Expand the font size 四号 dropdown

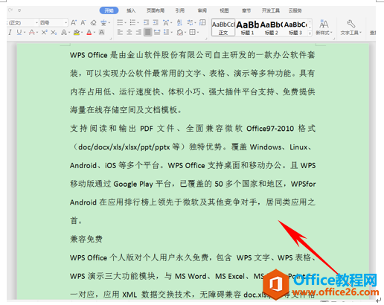coord(65,23)
